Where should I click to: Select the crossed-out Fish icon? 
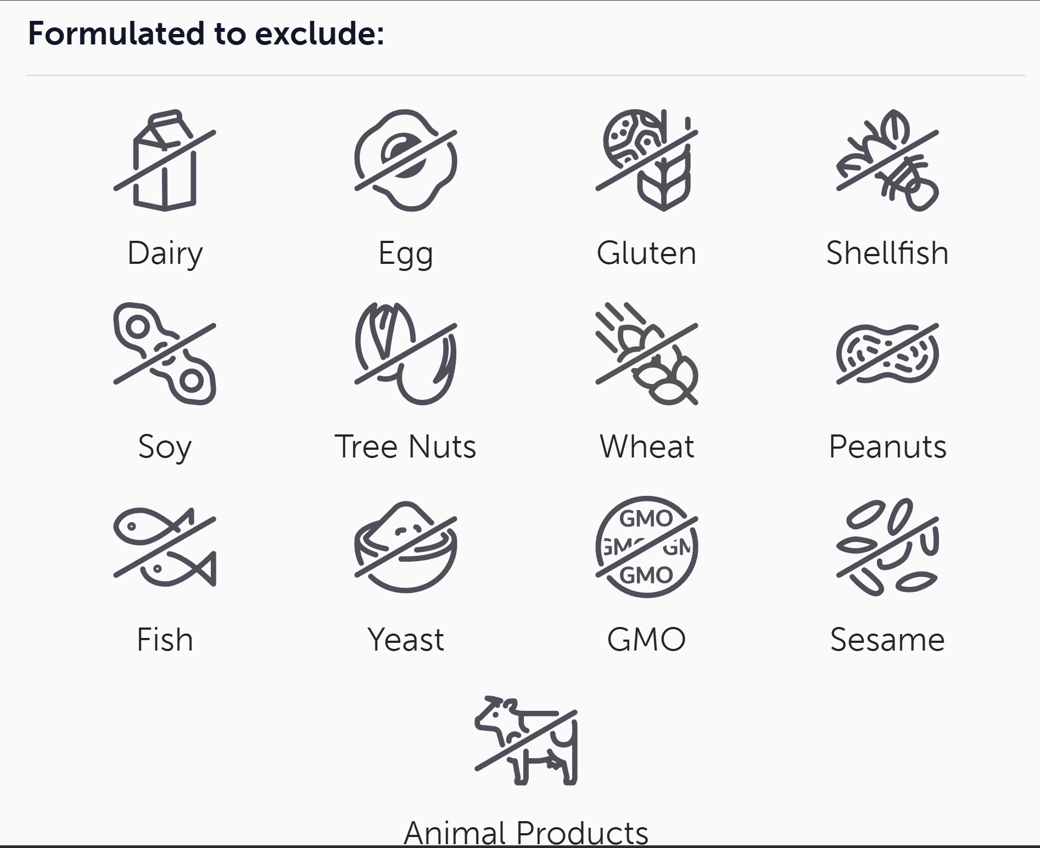[165, 547]
